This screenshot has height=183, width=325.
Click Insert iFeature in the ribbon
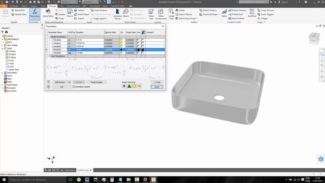click(99, 10)
